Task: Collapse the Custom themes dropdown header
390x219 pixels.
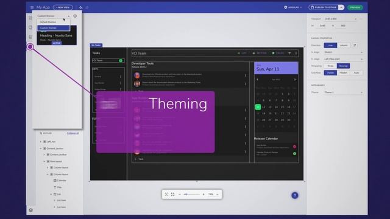Action: [x=54, y=16]
